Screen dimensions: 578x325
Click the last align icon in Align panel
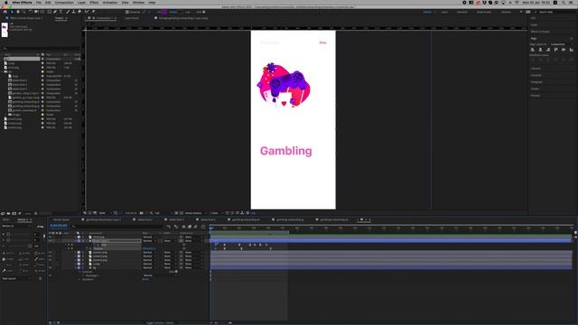572,50
